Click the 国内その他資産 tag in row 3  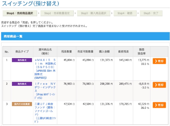pyautogui.click(x=22, y=104)
